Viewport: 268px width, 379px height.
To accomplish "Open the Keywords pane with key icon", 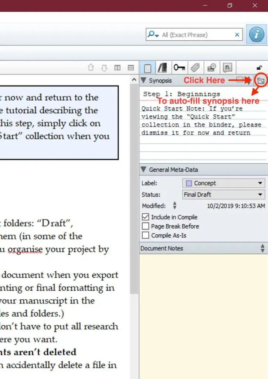I will pyautogui.click(x=179, y=67).
